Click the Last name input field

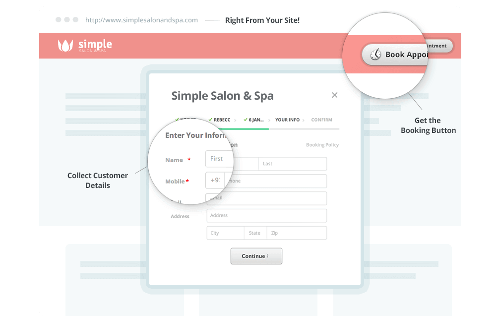(x=293, y=164)
